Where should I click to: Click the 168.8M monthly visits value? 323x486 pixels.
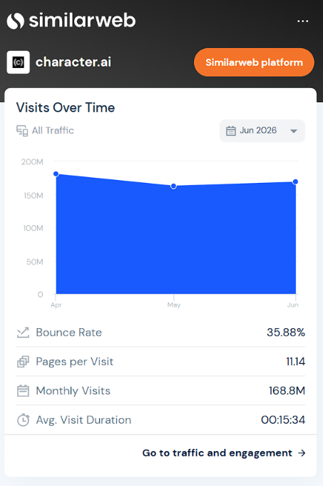(x=287, y=390)
